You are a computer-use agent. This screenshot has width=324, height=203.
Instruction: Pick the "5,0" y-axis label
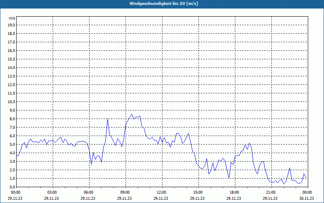coord(13,144)
